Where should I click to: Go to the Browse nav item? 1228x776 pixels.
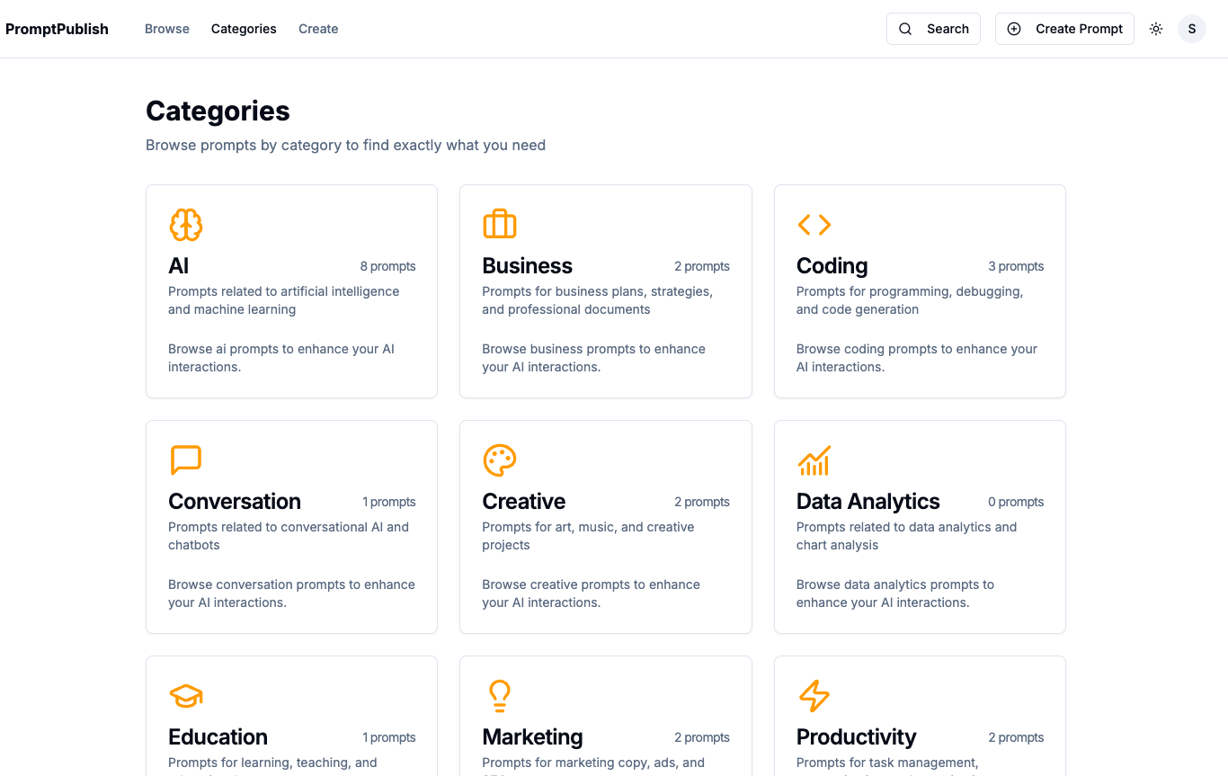coord(167,29)
